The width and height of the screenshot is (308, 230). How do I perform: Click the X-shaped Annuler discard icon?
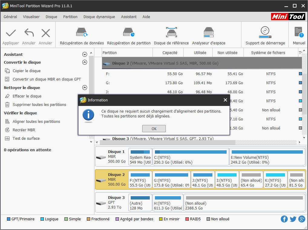[46, 33]
